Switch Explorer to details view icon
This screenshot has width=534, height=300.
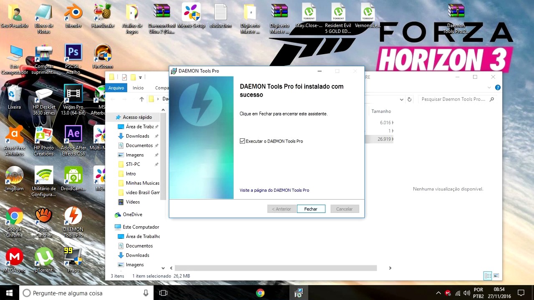click(488, 276)
